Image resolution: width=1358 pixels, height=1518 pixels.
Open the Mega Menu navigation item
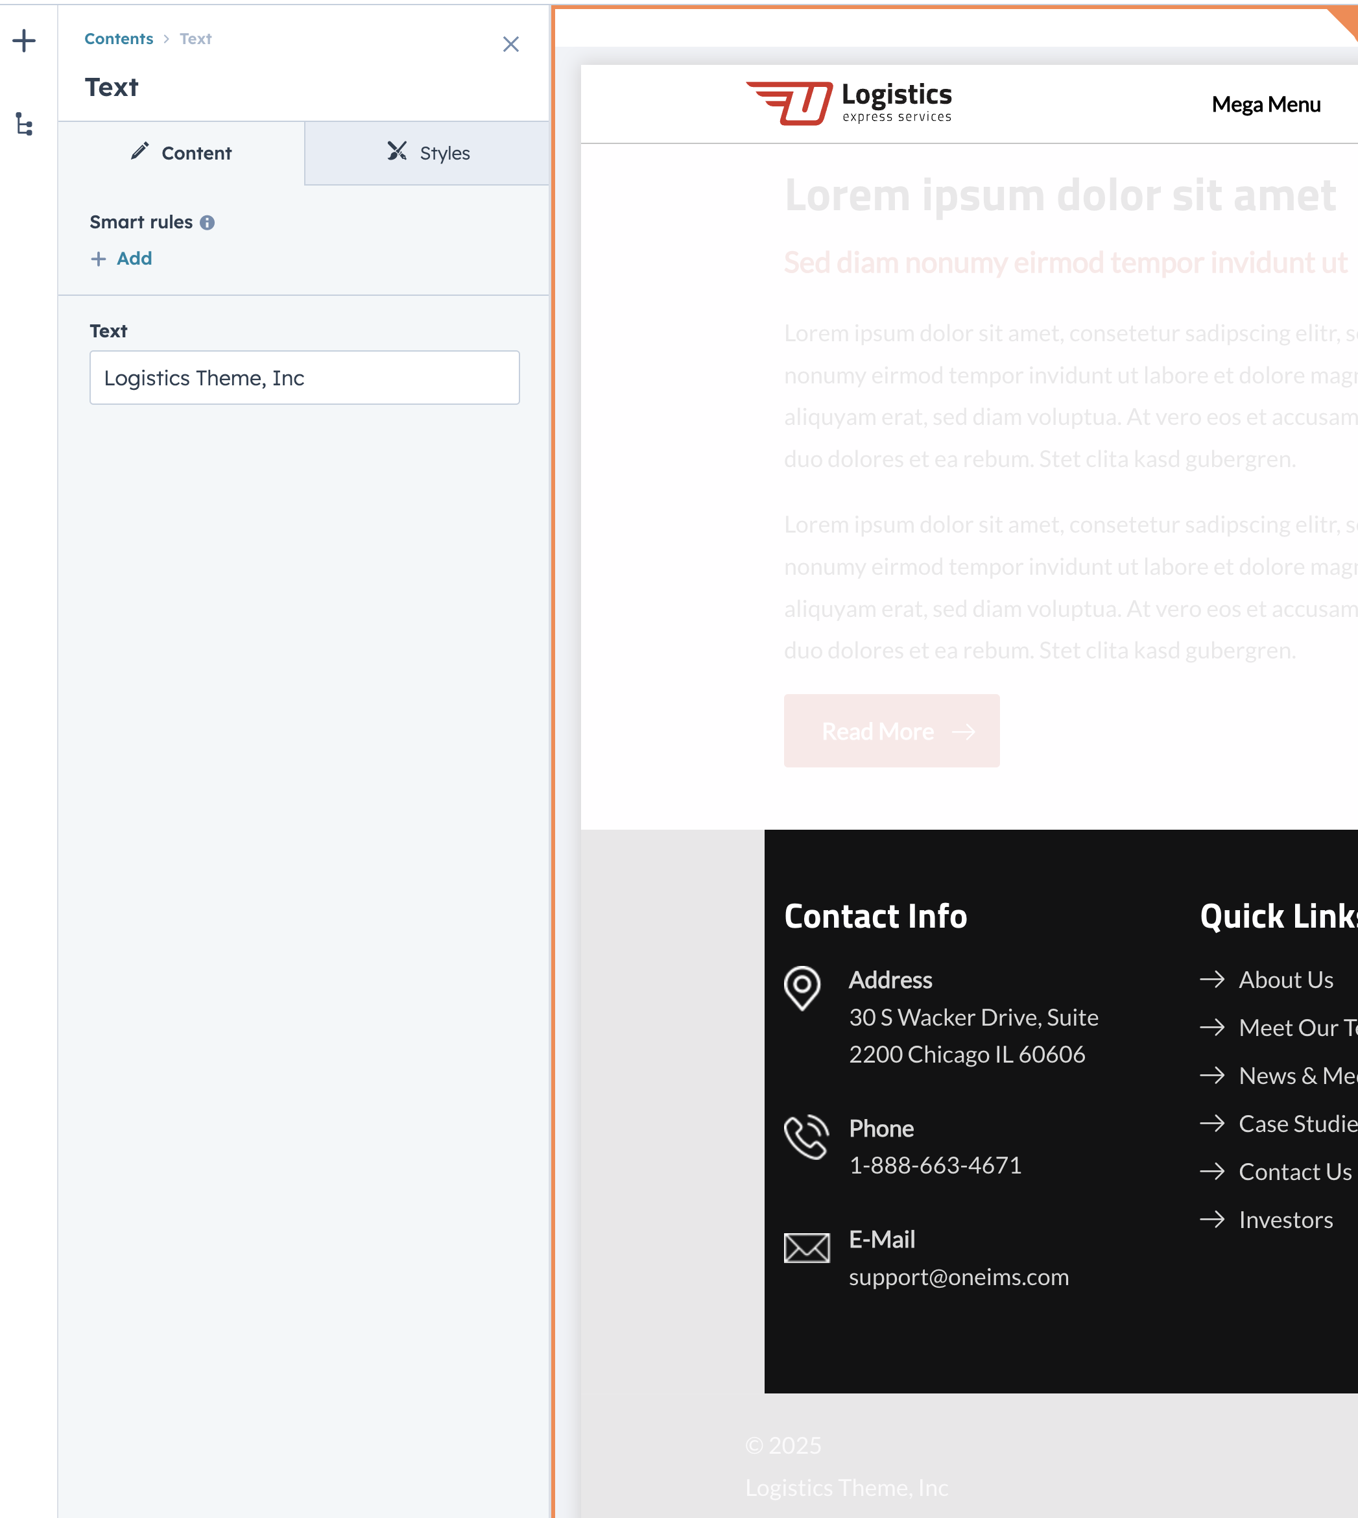coord(1265,104)
